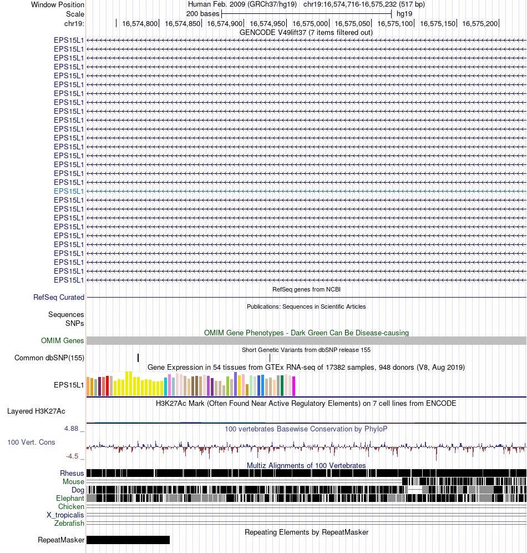Click the "Human Feb. 2009 (GRCh37/hg19)" assembly title

tap(242, 4)
